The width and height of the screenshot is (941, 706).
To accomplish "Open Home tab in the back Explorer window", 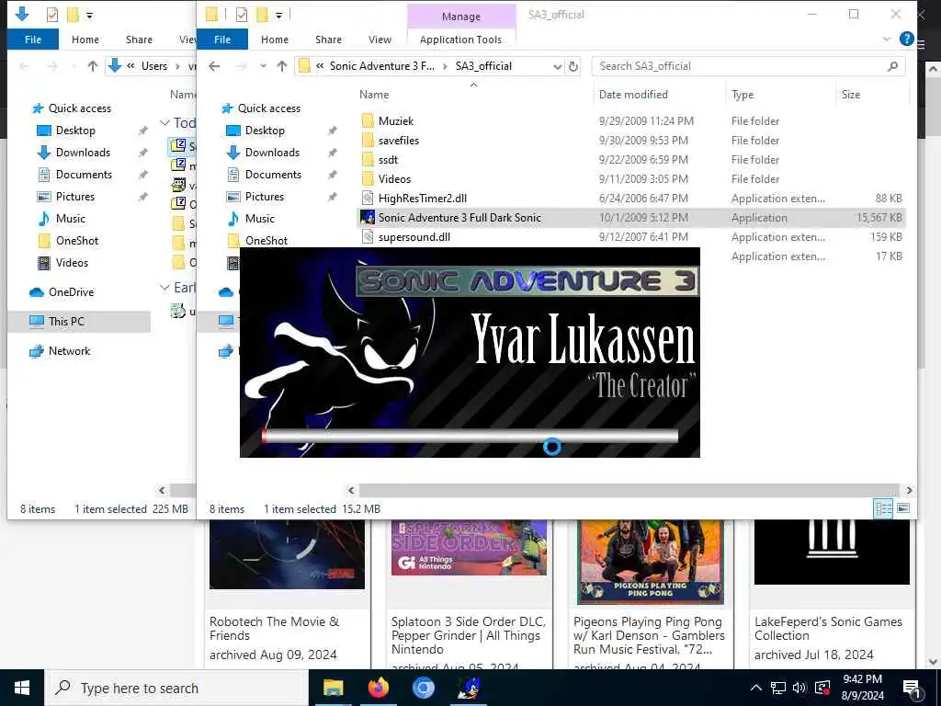I will 85,40.
